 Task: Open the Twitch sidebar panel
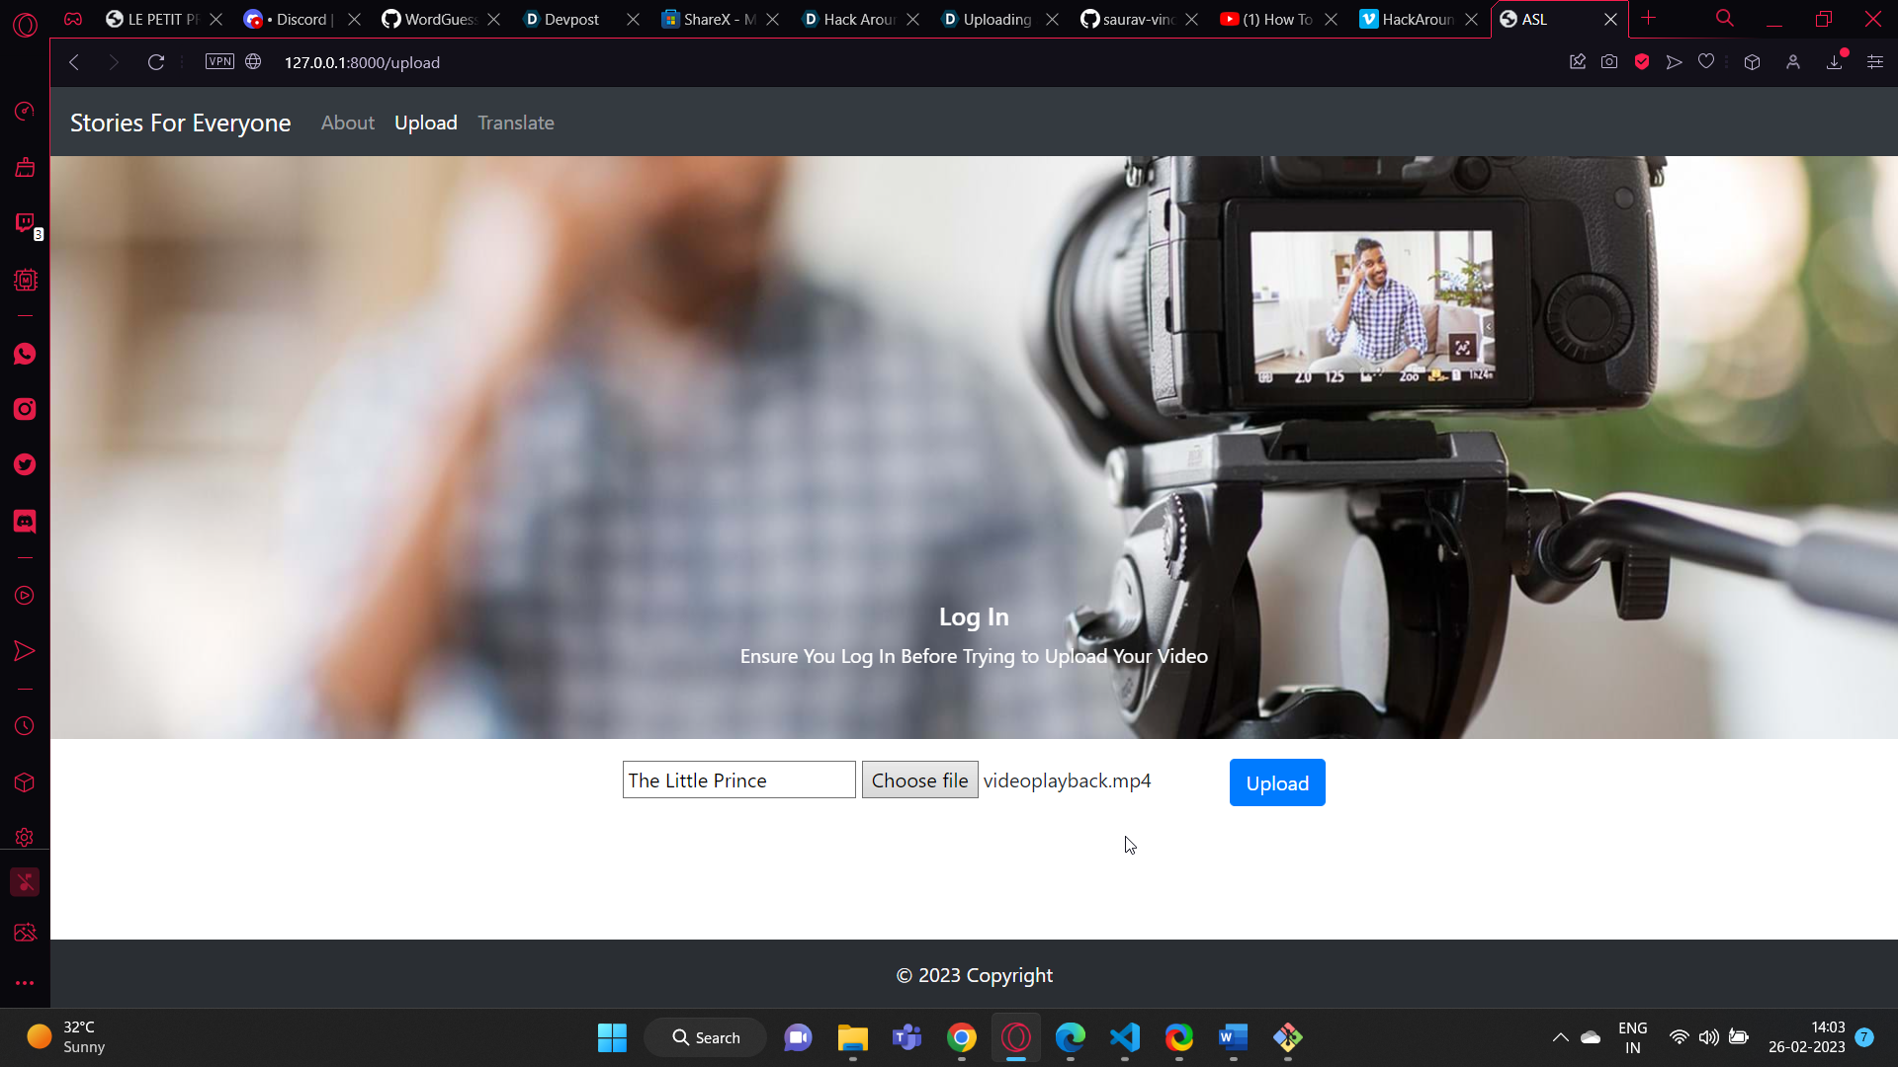(x=25, y=223)
